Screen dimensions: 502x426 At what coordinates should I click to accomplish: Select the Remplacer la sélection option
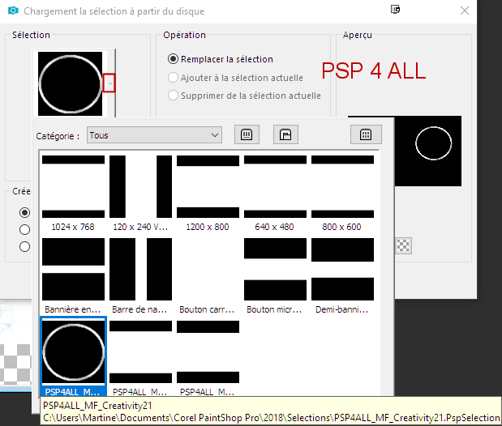click(x=173, y=59)
